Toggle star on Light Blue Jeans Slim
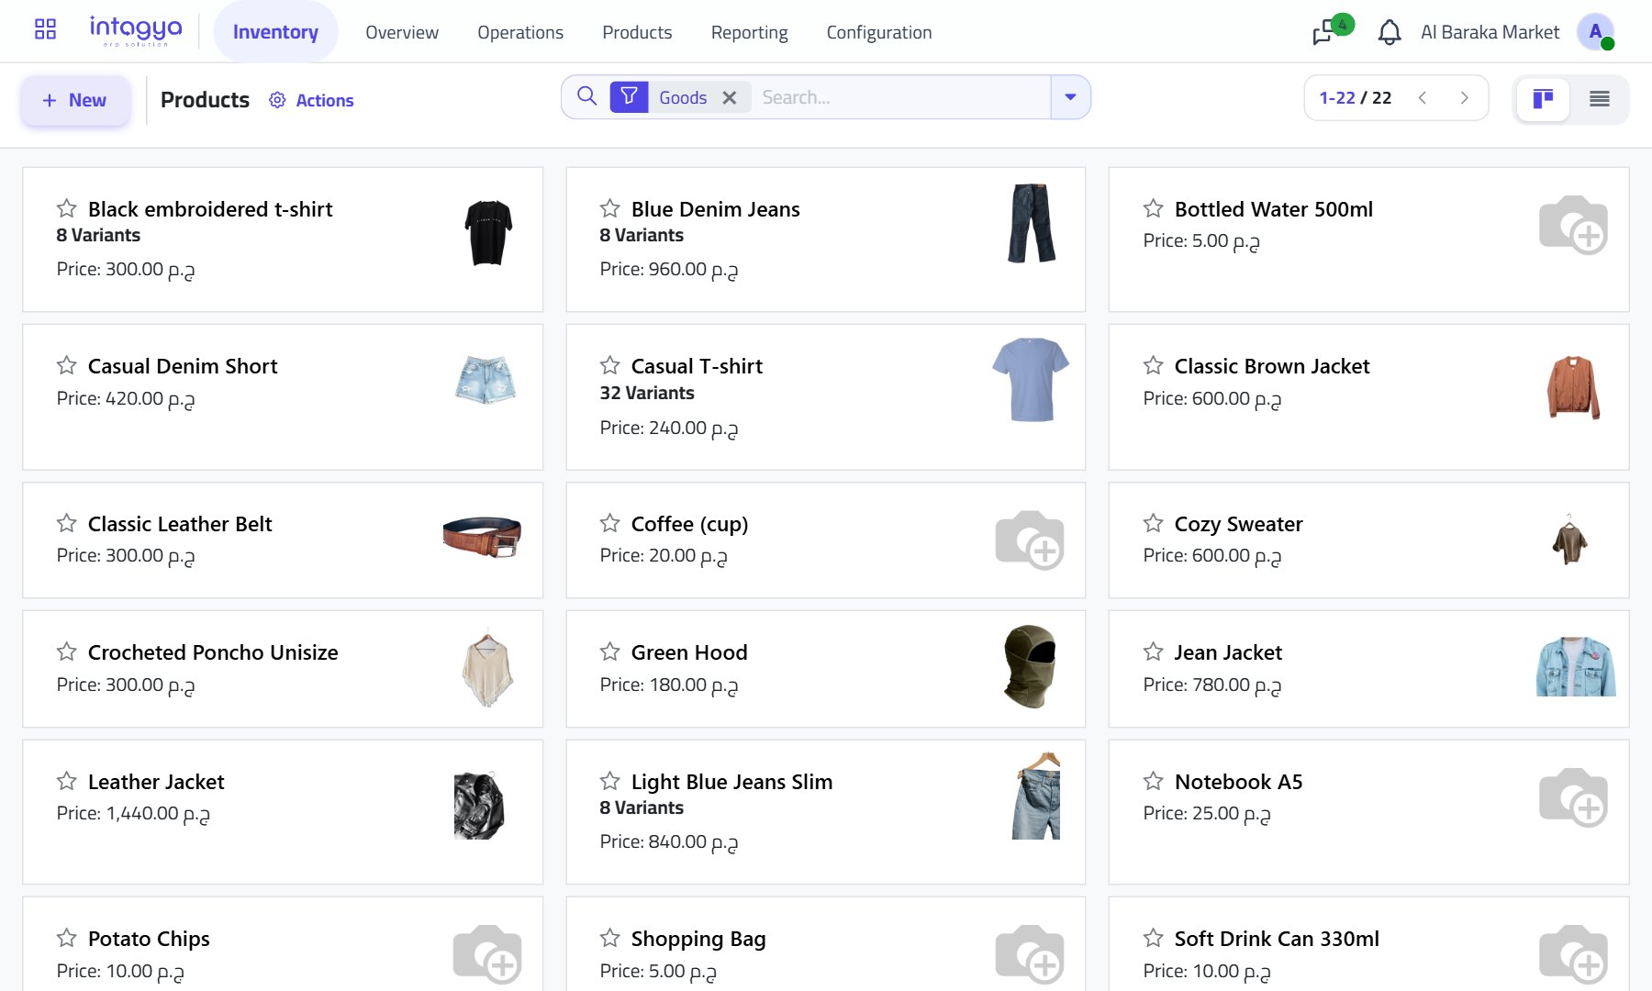The width and height of the screenshot is (1652, 991). pos(609,781)
